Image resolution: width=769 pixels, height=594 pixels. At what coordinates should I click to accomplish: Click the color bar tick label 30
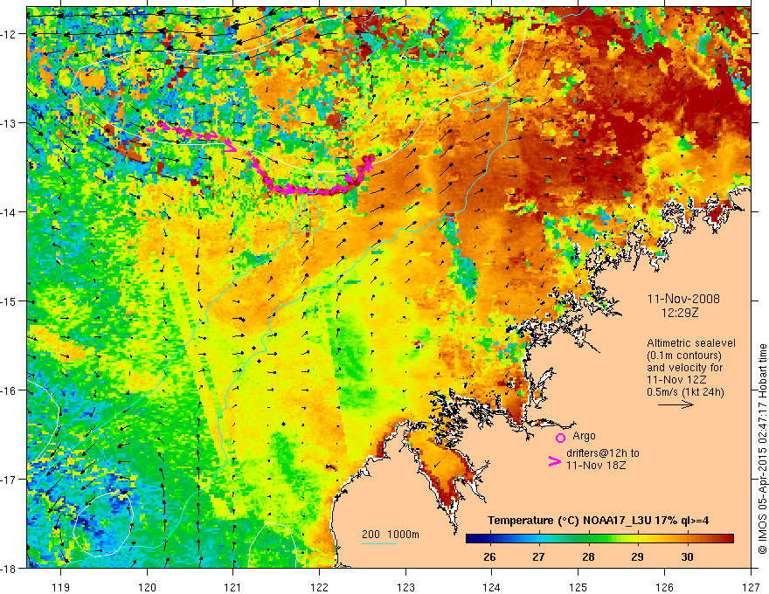pos(687,556)
